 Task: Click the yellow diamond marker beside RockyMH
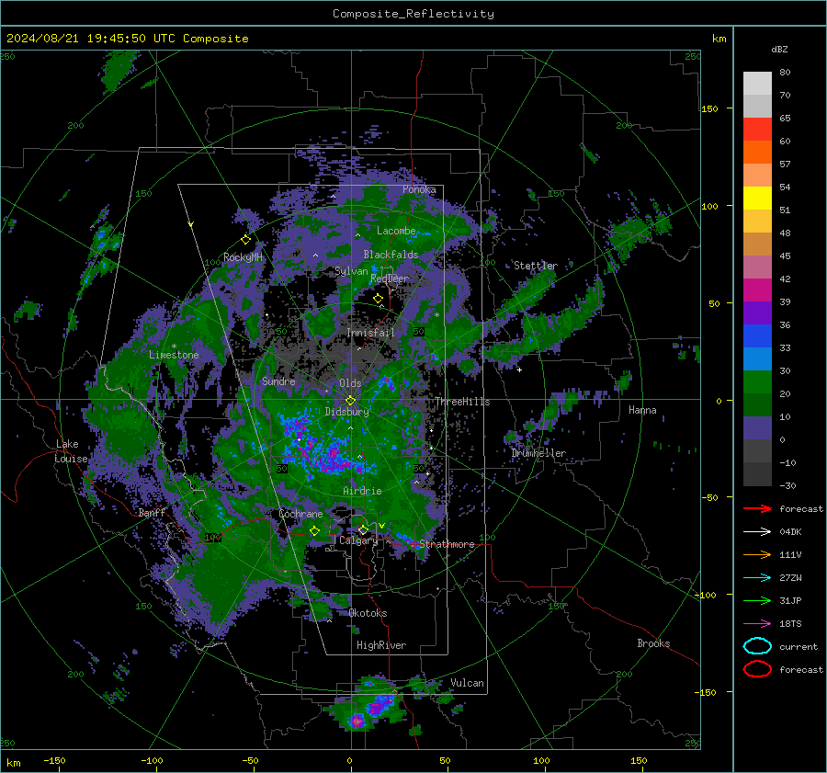point(245,240)
